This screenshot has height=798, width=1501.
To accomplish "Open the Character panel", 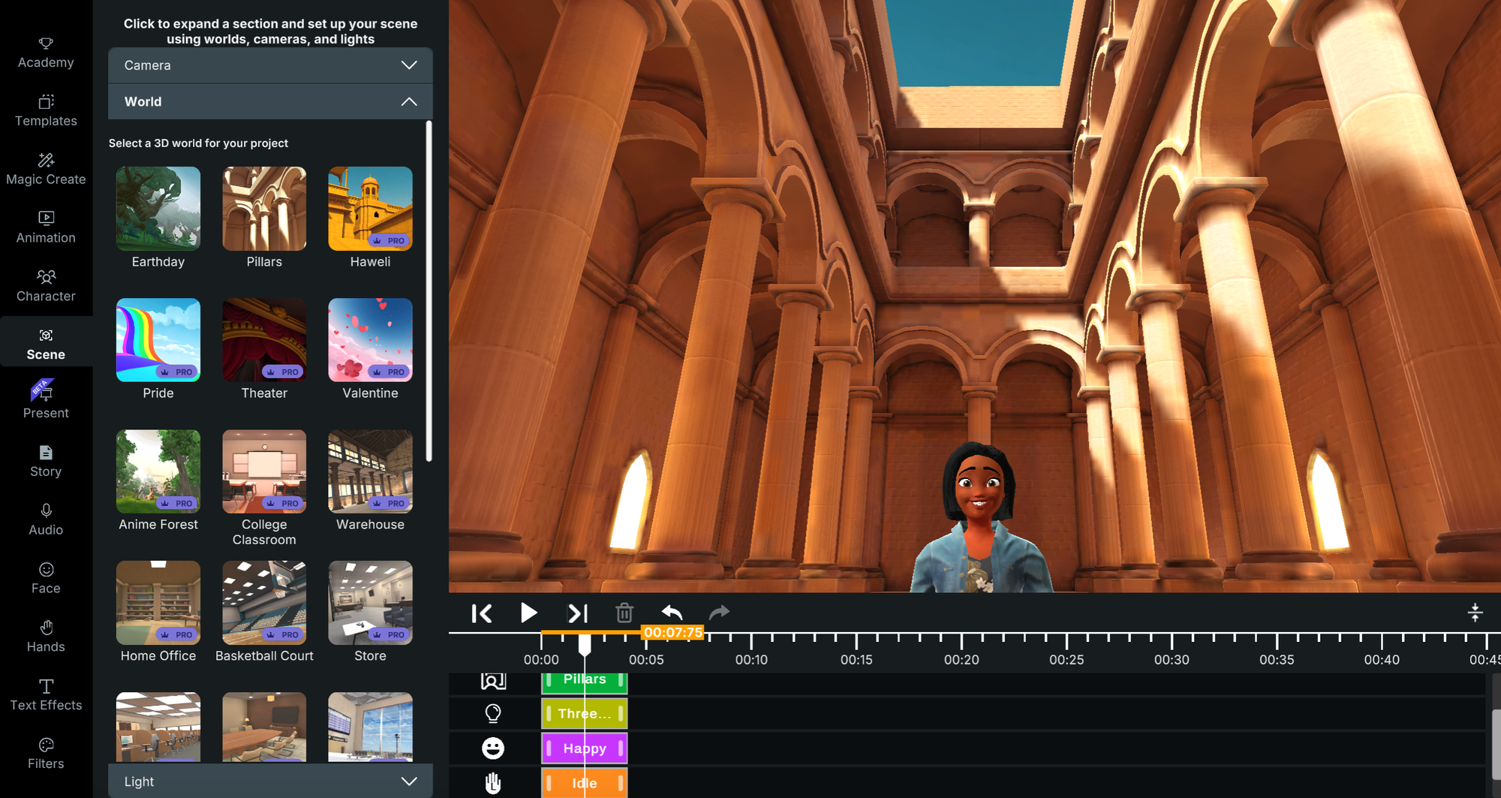I will click(x=46, y=285).
